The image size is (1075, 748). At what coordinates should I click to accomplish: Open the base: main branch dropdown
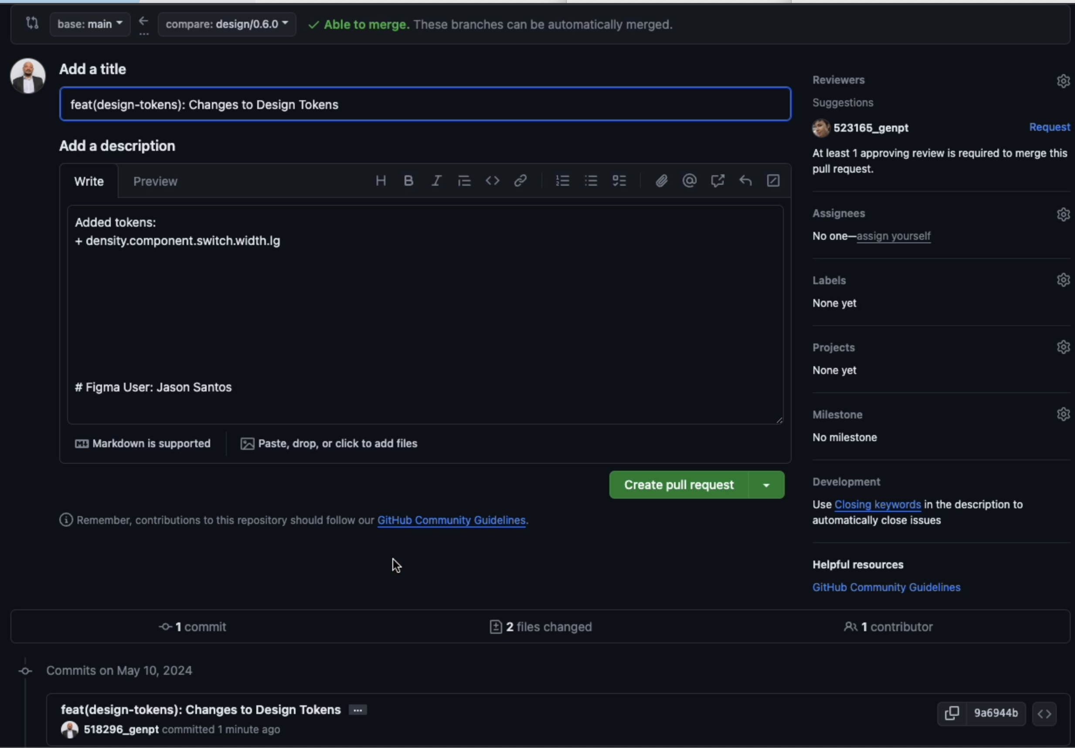(x=90, y=24)
